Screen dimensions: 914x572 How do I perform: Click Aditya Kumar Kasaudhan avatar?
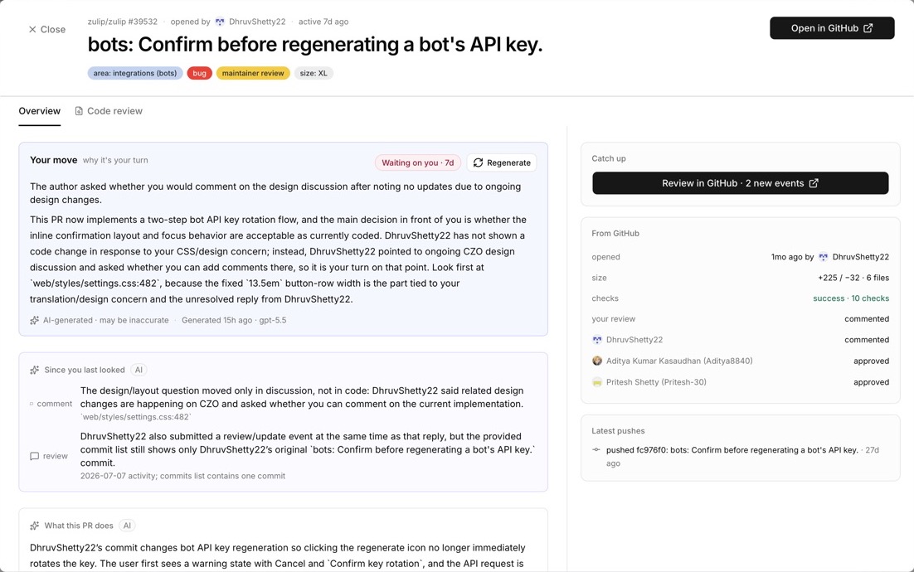(x=597, y=361)
